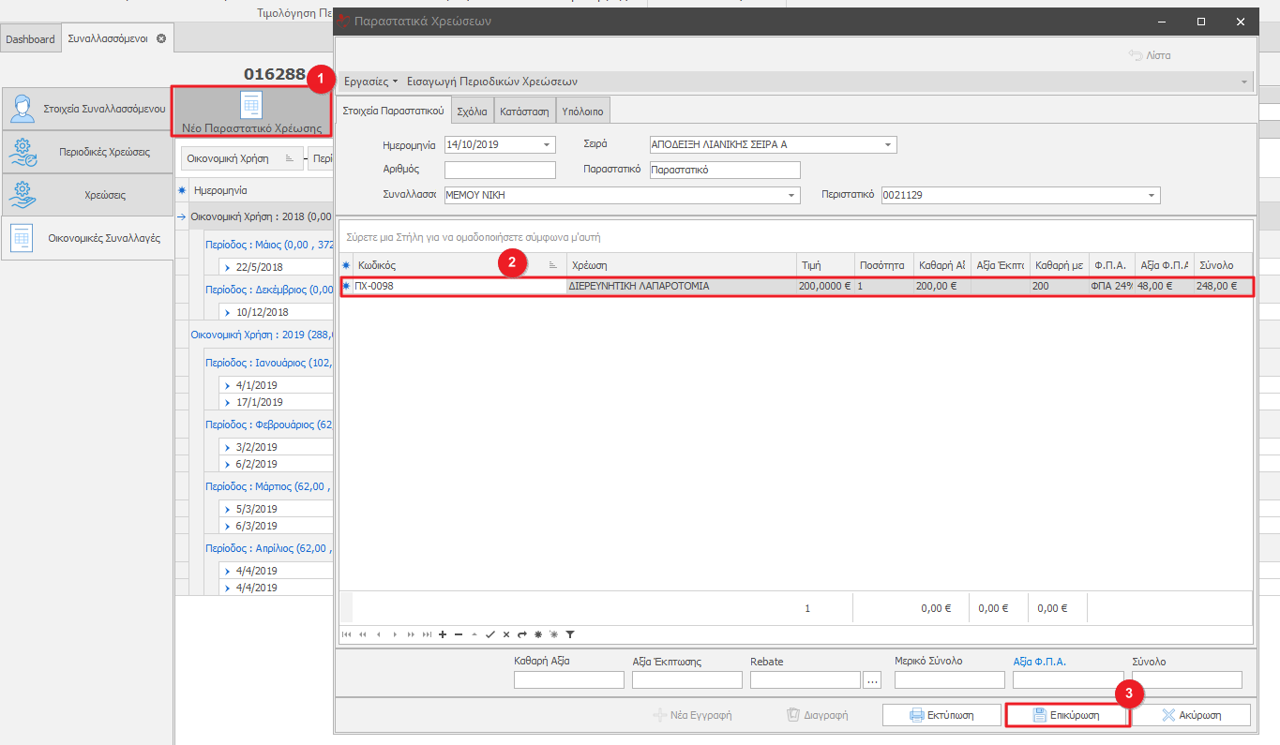The image size is (1280, 745).
Task: Open Στοιχεία Συναλλασσόμενου person icon
Action: [x=23, y=109]
